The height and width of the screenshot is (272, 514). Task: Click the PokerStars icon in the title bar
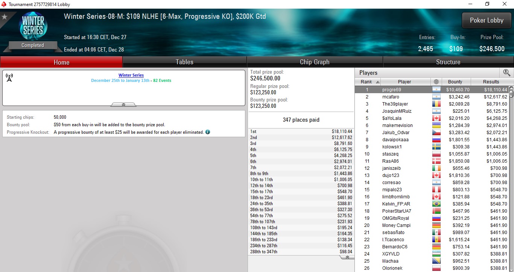(x=4, y=4)
